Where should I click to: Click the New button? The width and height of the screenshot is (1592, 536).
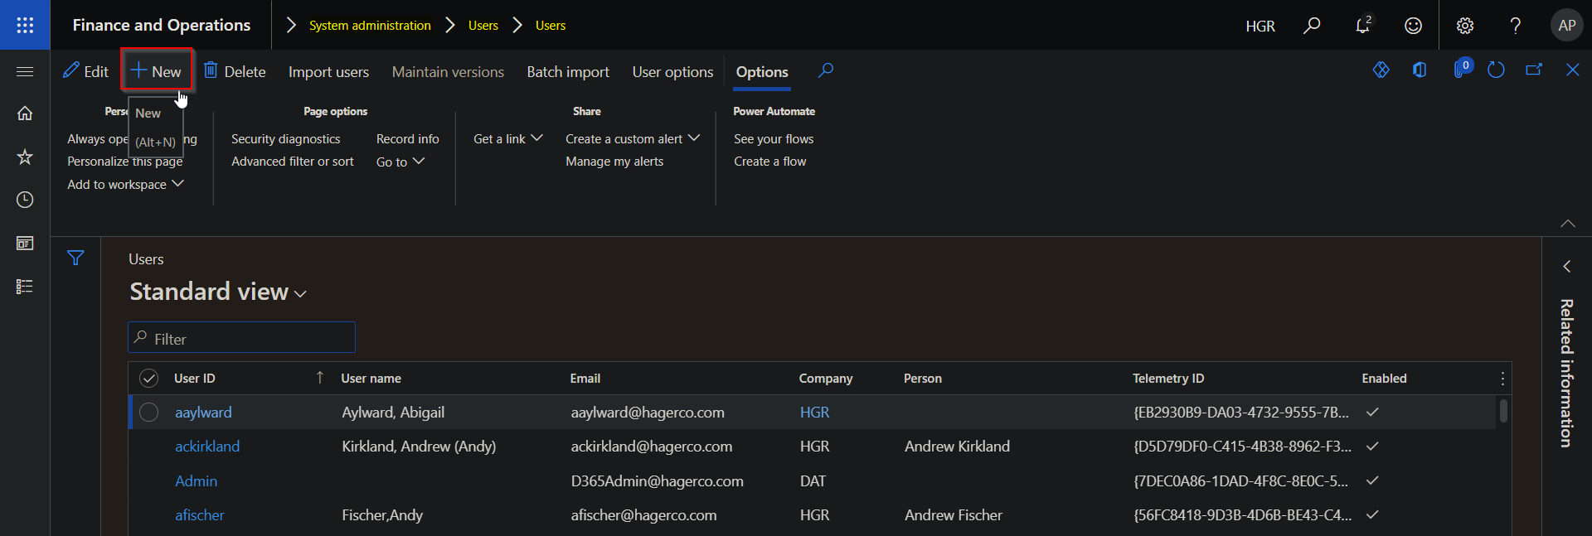[x=156, y=71]
